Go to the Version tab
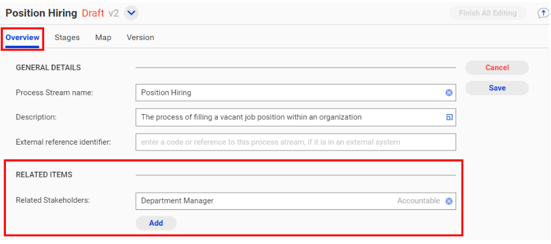 point(140,37)
